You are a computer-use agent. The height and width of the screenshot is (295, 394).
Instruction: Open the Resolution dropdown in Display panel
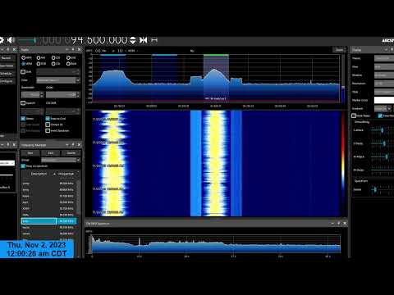(x=384, y=84)
